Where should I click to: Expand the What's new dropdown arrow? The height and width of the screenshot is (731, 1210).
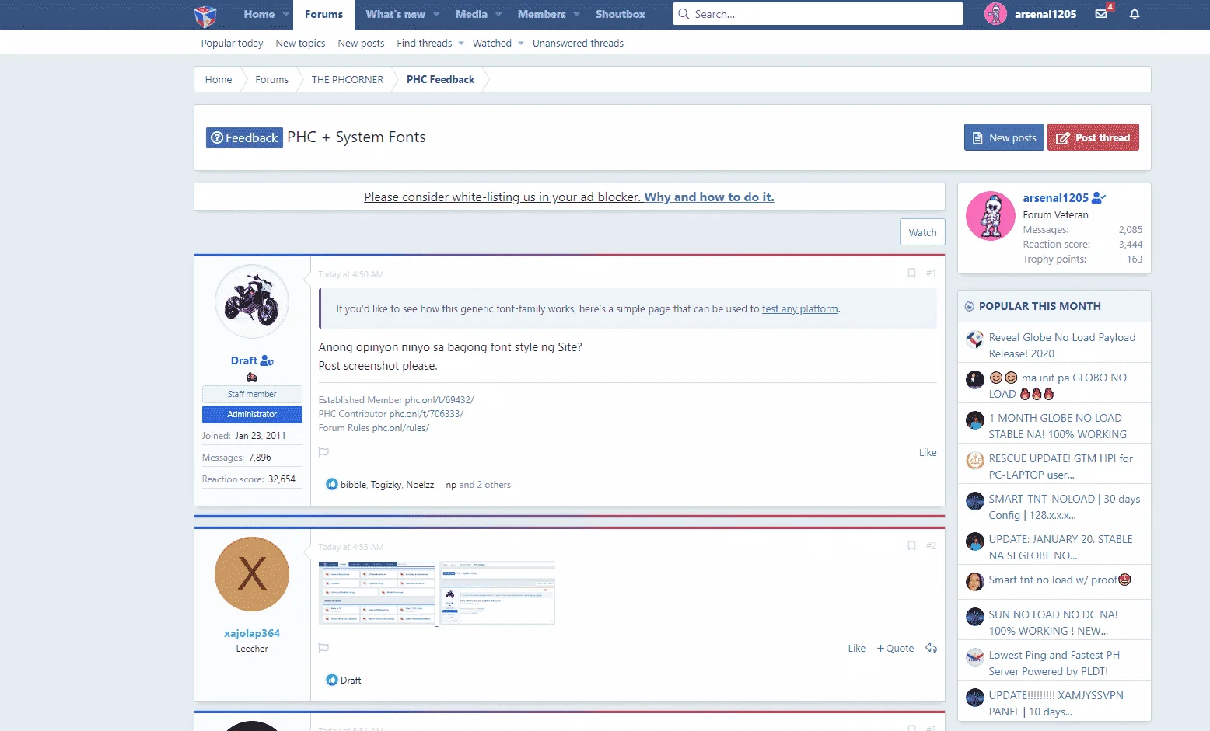(x=436, y=15)
